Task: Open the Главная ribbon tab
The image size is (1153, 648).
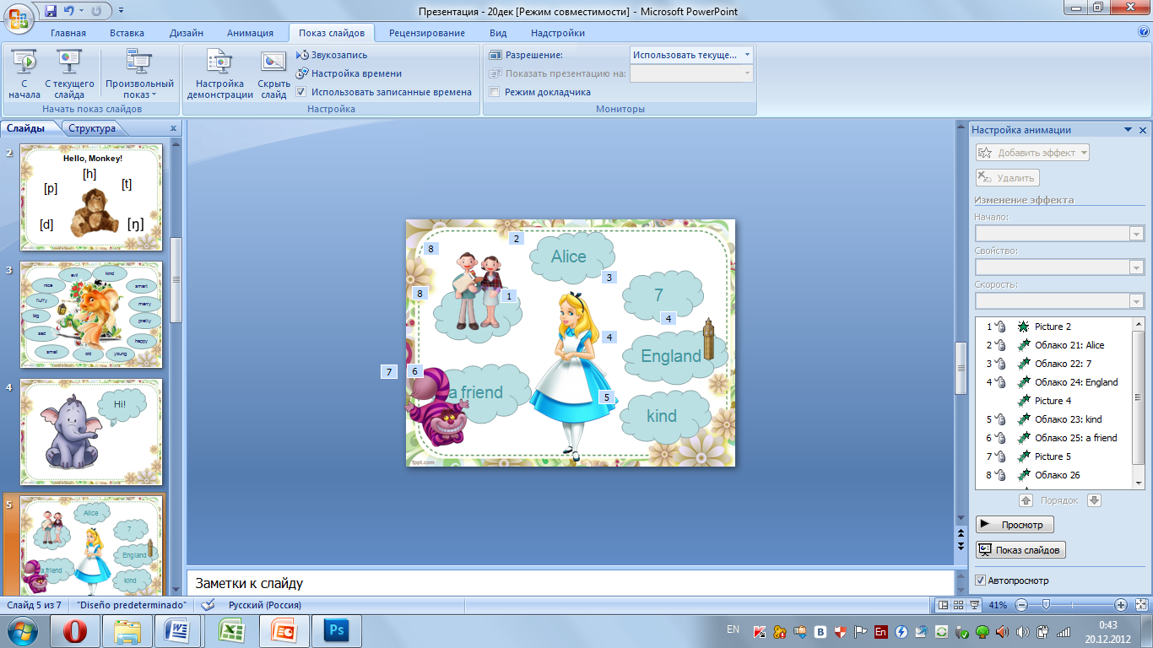Action: (x=68, y=33)
